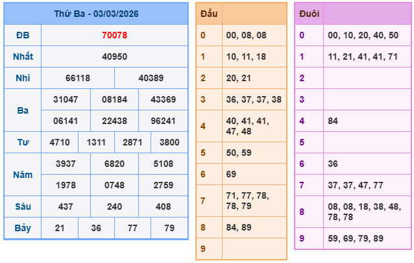Pick second prize number 40389
The width and height of the screenshot is (414, 263).
[x=151, y=78]
